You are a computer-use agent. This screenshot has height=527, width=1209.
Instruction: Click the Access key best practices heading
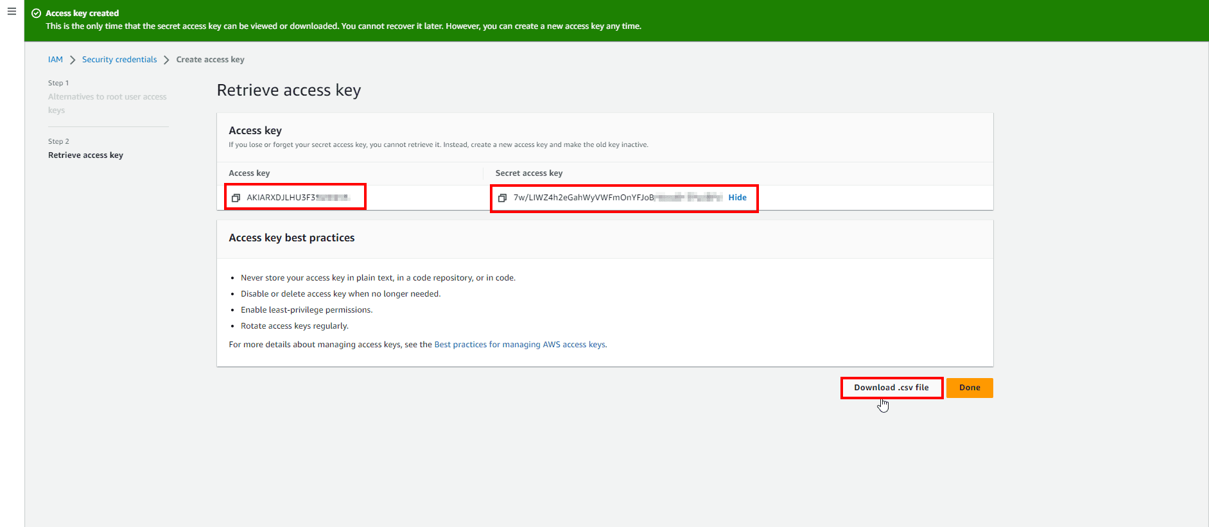[291, 238]
